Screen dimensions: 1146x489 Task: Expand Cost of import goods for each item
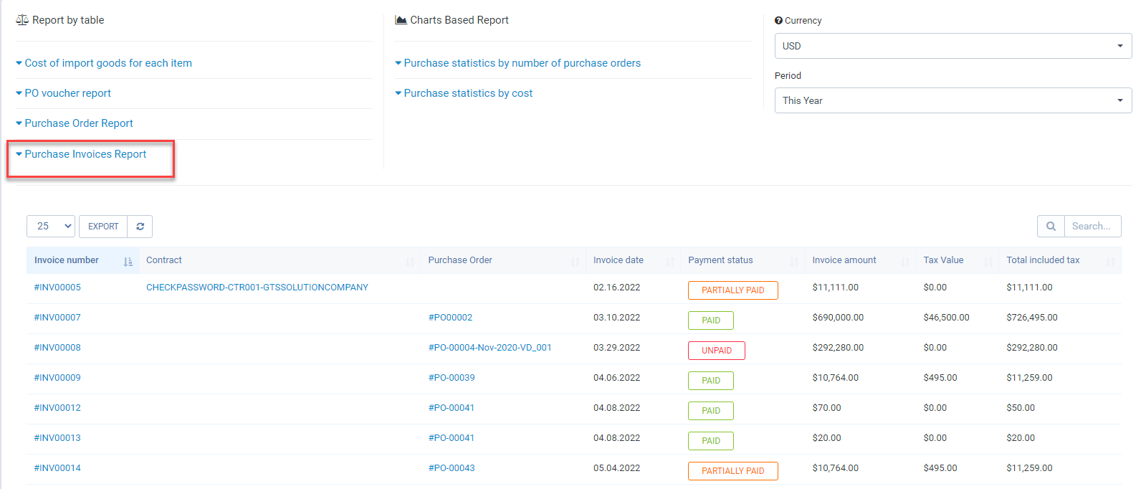pyautogui.click(x=108, y=63)
